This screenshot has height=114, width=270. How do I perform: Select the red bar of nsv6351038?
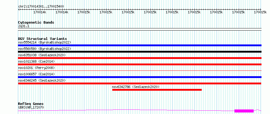coord(140,58)
